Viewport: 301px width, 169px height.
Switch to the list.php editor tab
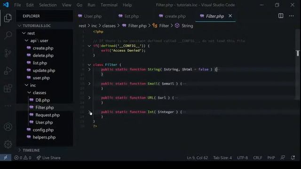(132, 16)
